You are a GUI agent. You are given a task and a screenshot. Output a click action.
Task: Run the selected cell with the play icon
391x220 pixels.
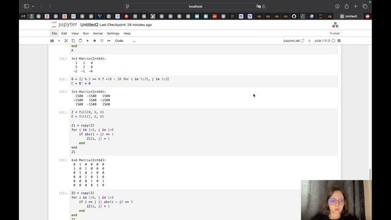click(87, 41)
